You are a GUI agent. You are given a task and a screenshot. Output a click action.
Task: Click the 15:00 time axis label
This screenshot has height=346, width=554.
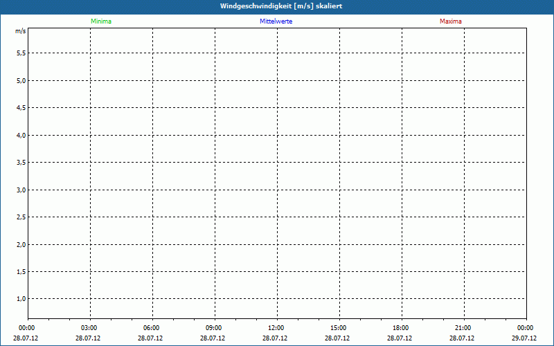tap(339, 328)
